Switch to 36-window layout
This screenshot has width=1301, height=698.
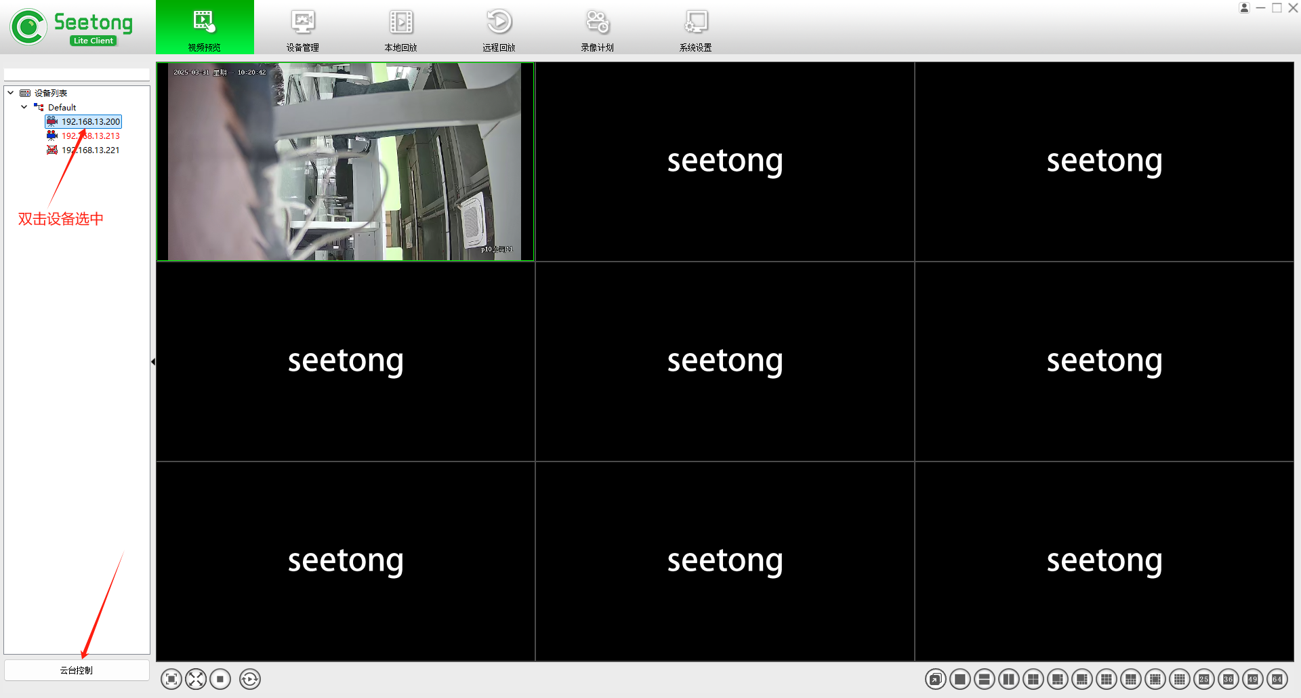pos(1228,679)
